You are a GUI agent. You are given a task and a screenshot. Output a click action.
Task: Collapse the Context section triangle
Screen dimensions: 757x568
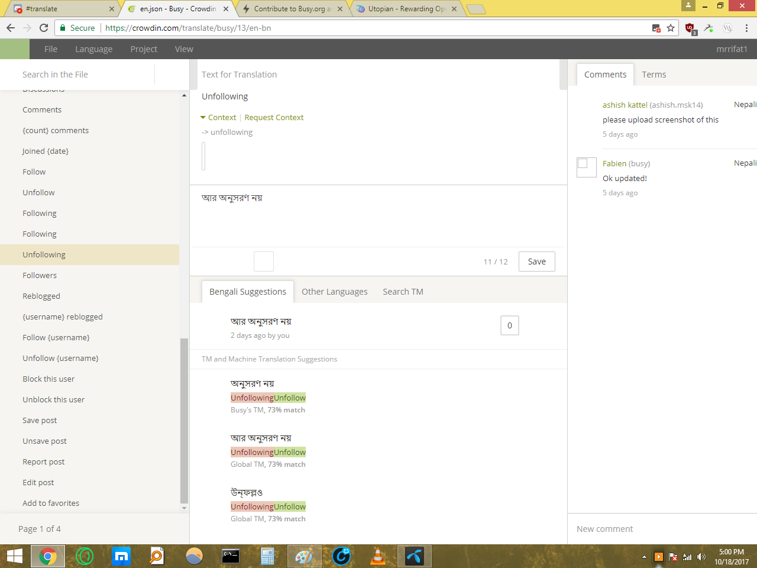pyautogui.click(x=203, y=118)
